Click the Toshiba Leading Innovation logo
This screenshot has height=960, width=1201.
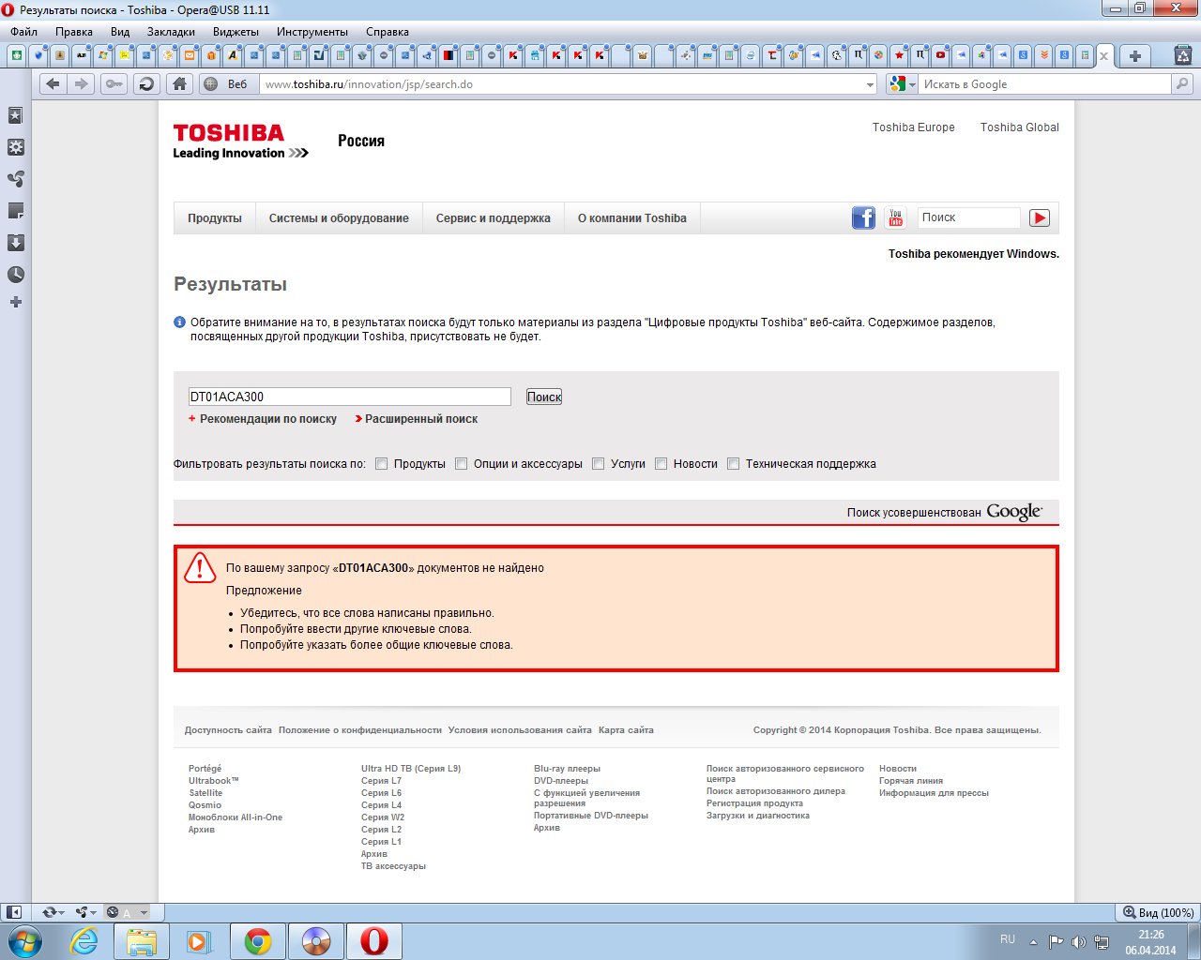240,142
